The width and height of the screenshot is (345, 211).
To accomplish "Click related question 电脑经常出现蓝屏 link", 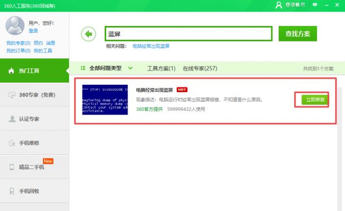I will point(151,46).
